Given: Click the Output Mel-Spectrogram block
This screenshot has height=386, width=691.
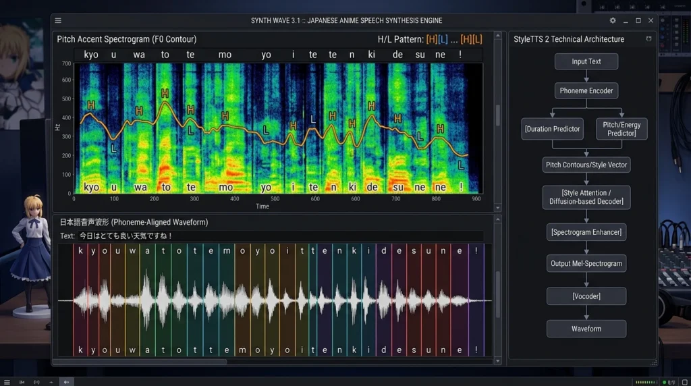Looking at the screenshot, I should pos(586,263).
